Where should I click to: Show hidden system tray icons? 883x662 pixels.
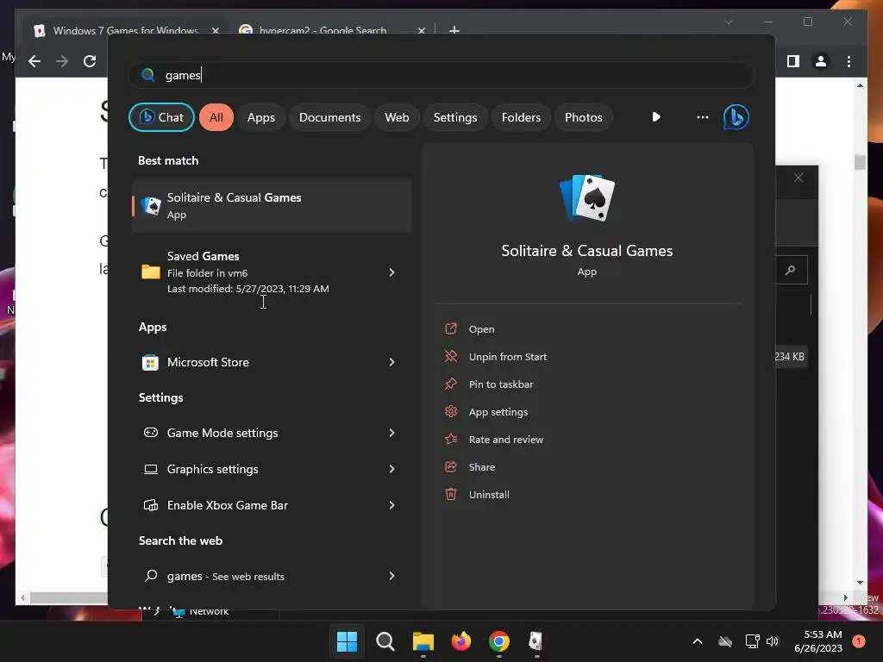697,641
